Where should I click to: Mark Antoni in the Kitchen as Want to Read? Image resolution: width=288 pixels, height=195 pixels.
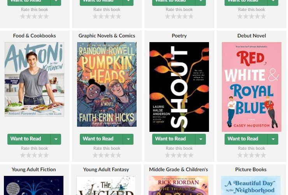29,139
